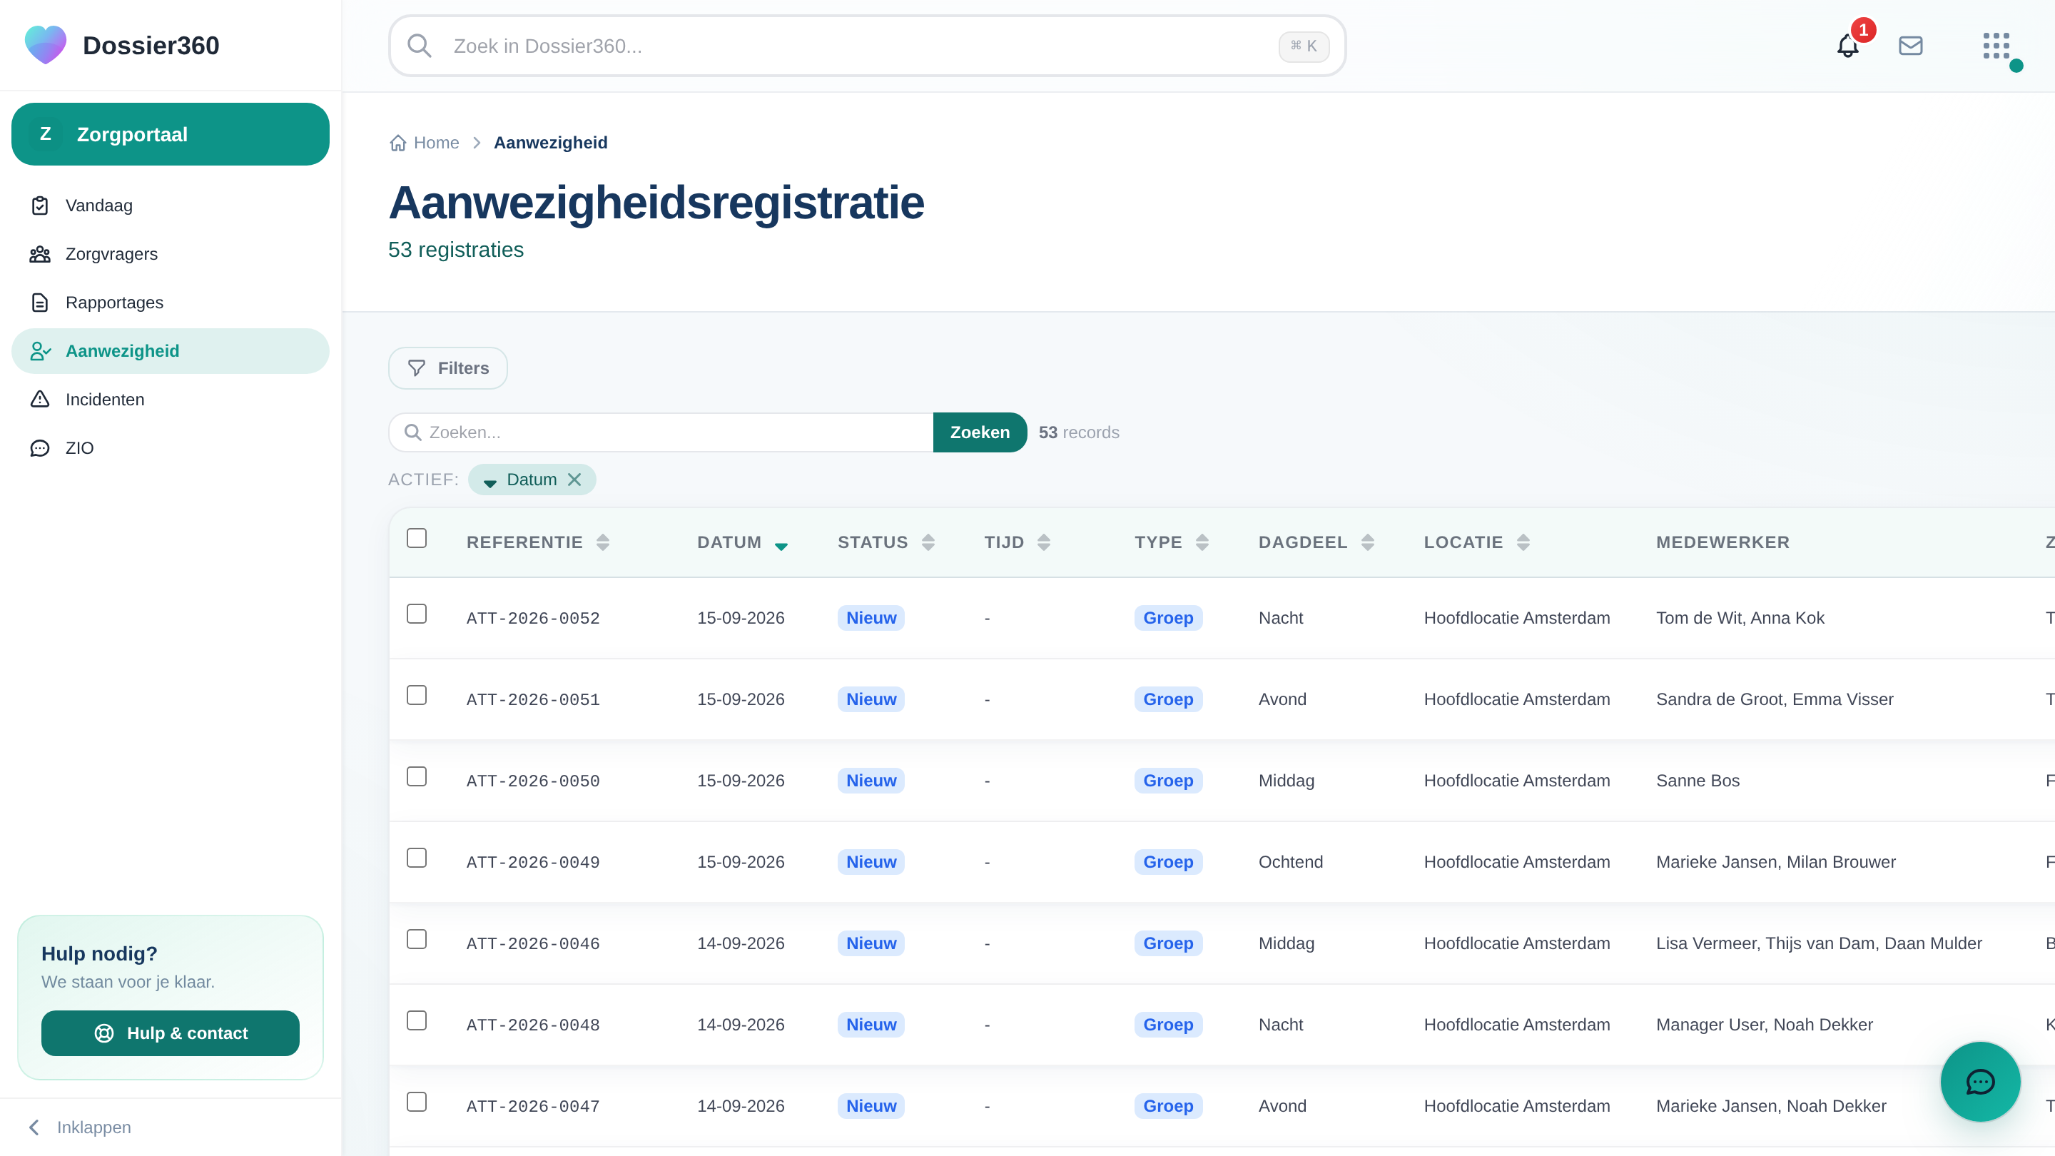Click the Dossier360 heart logo
Screen dimensions: 2055x1156
(x=46, y=45)
